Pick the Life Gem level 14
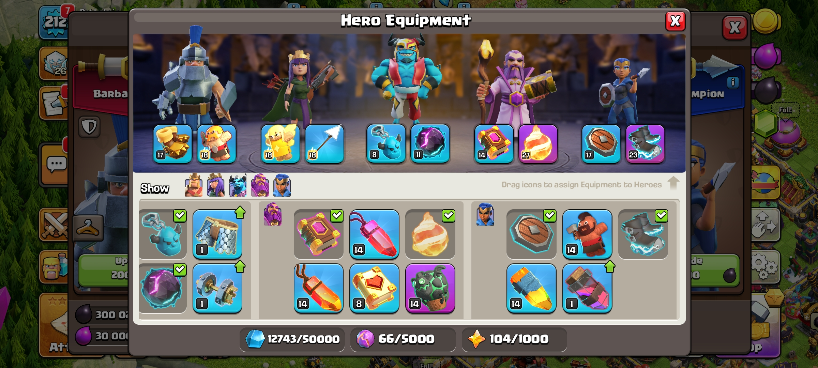818x368 pixels. tap(374, 234)
